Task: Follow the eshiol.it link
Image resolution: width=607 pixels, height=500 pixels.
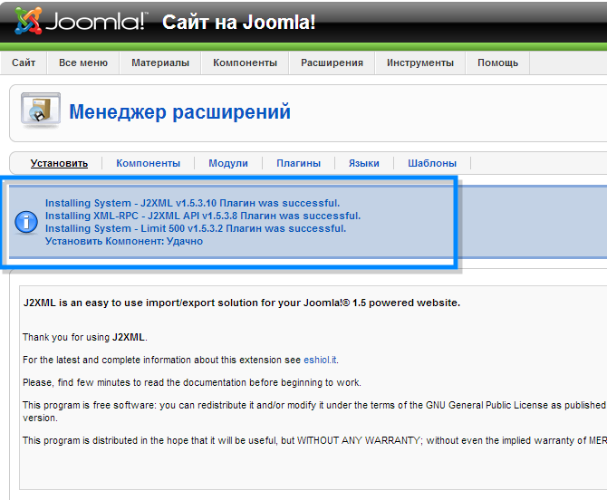Action: pyautogui.click(x=321, y=360)
